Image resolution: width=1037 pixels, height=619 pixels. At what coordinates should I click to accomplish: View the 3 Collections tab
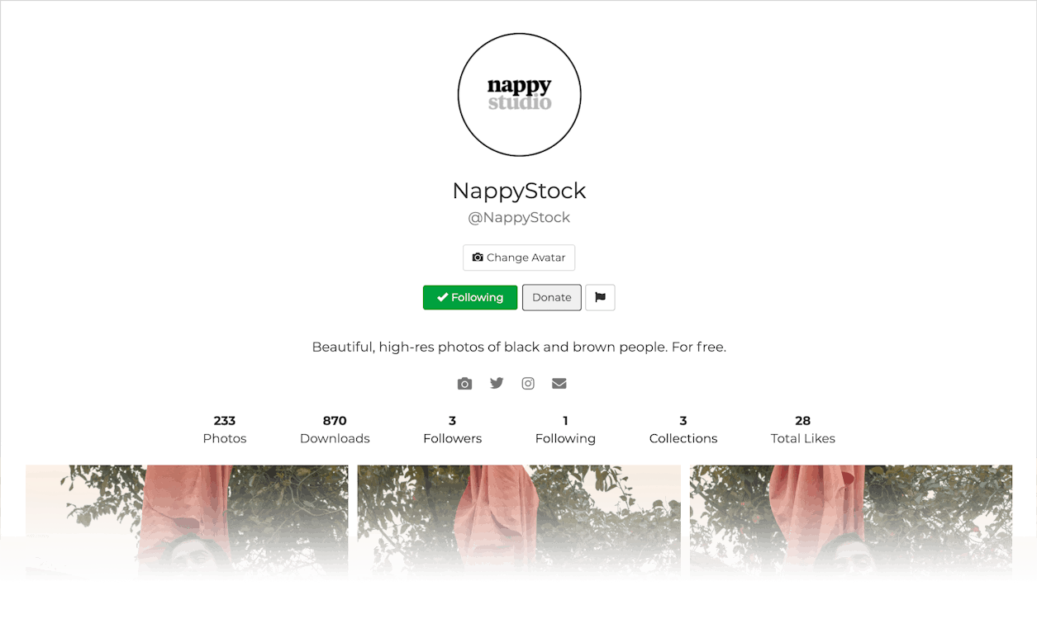click(683, 429)
